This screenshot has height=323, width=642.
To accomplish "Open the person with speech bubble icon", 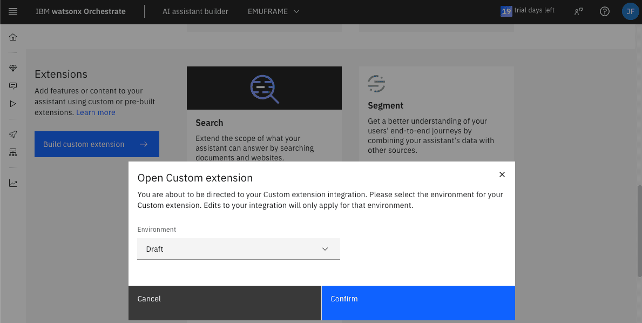I will click(x=579, y=11).
